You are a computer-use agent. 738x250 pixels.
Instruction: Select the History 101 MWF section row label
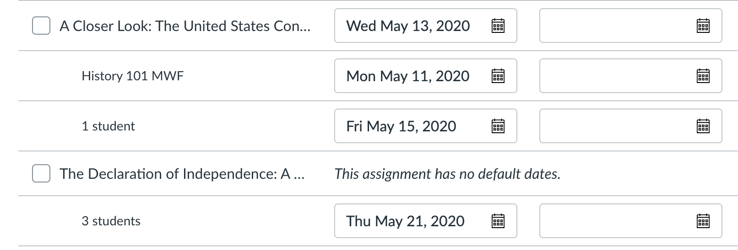(x=132, y=76)
